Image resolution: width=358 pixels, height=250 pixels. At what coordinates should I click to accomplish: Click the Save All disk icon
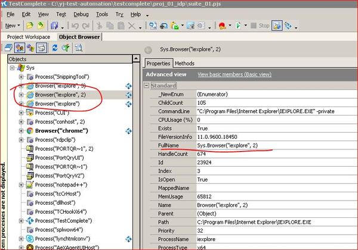pos(55,26)
